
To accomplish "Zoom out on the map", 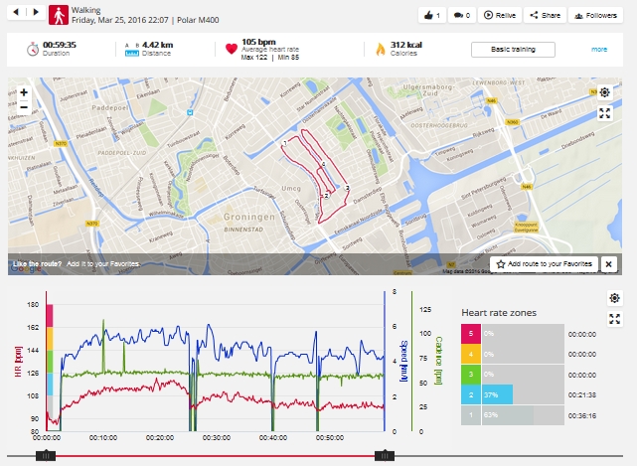I will pyautogui.click(x=24, y=105).
